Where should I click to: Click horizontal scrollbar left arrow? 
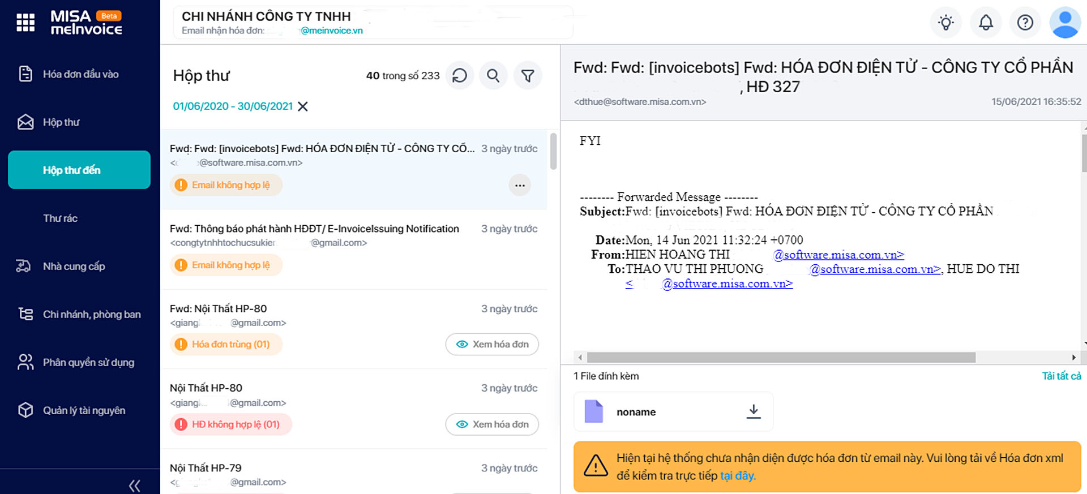pyautogui.click(x=580, y=358)
